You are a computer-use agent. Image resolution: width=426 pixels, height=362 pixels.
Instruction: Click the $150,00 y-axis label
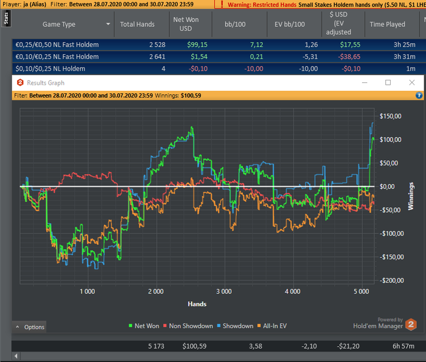coord(390,116)
